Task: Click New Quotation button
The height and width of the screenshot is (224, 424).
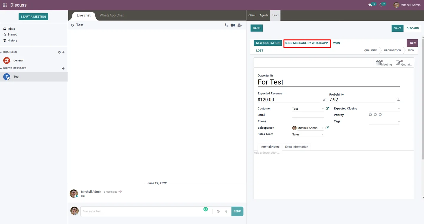Action: point(268,43)
